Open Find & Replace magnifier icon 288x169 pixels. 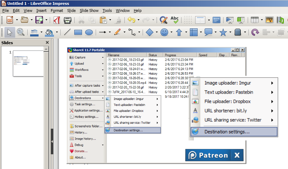pos(164,20)
